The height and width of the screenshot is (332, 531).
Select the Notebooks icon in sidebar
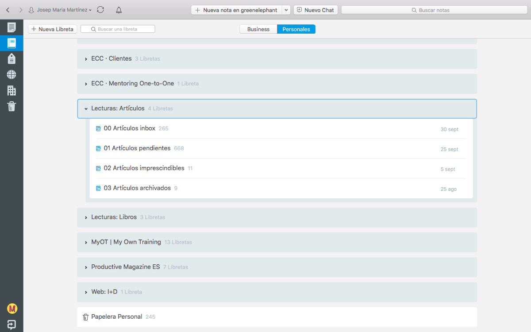12,43
